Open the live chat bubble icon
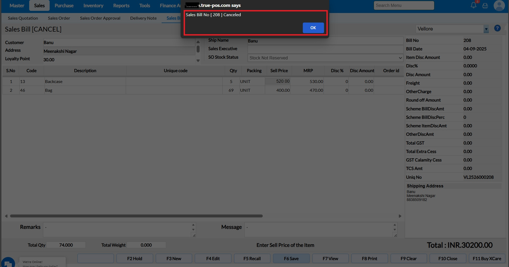Viewport: 509px width, 267px height. 8,263
